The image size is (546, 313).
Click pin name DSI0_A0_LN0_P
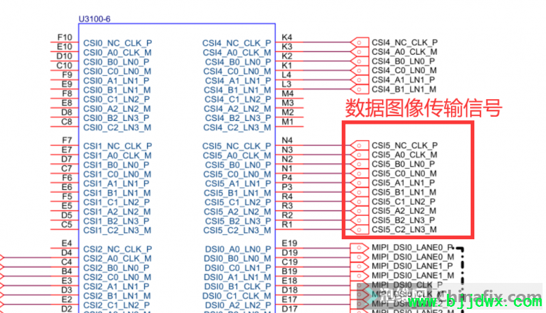[x=238, y=249]
